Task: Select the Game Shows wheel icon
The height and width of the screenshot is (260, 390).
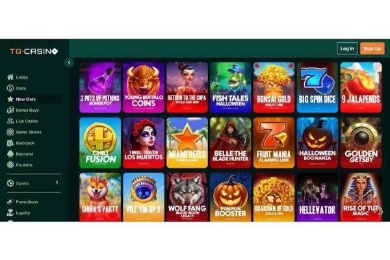Action: tap(10, 132)
